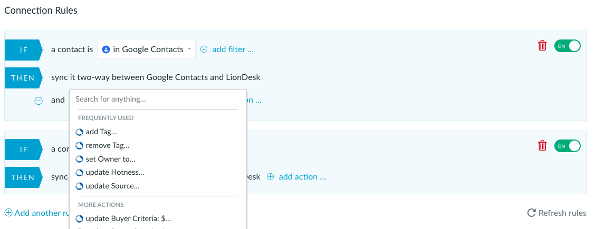Click the dropdown caret in Google Contacts selector
The width and height of the screenshot is (595, 229).
coord(189,49)
